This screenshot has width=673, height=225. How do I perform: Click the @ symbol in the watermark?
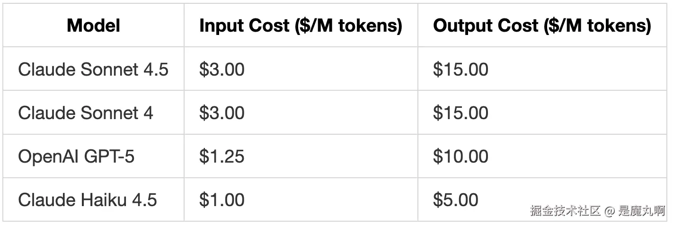[x=610, y=211]
